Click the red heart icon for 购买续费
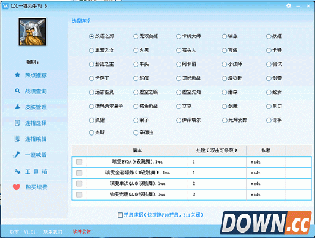This screenshot has width=315, height=238. pos(17,187)
